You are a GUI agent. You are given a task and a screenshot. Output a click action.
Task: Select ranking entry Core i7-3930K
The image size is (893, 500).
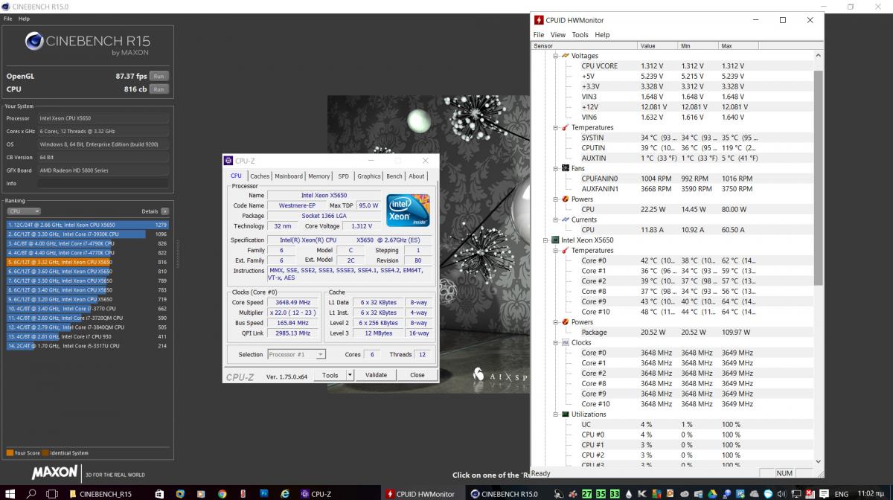(x=88, y=234)
